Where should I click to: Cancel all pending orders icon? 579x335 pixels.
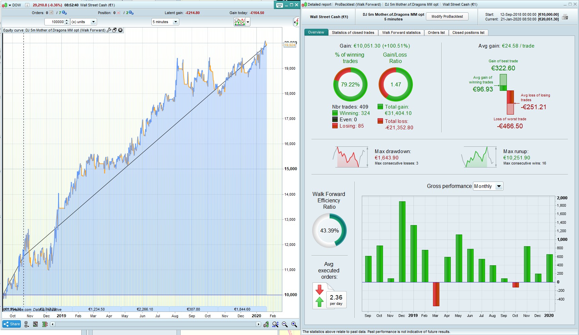point(51,13)
